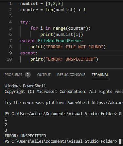The height and width of the screenshot is (146, 123).
Task: Open the PROBLEMS panel tab
Action: (x=13, y=75)
